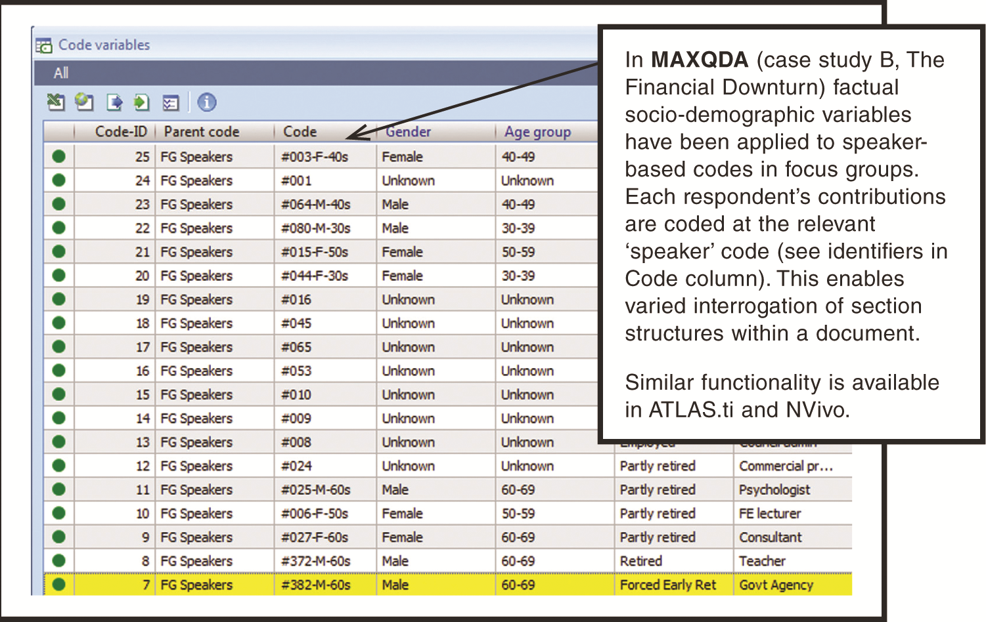Click the import data matrix icon
This screenshot has height=622, width=986.
tap(142, 102)
